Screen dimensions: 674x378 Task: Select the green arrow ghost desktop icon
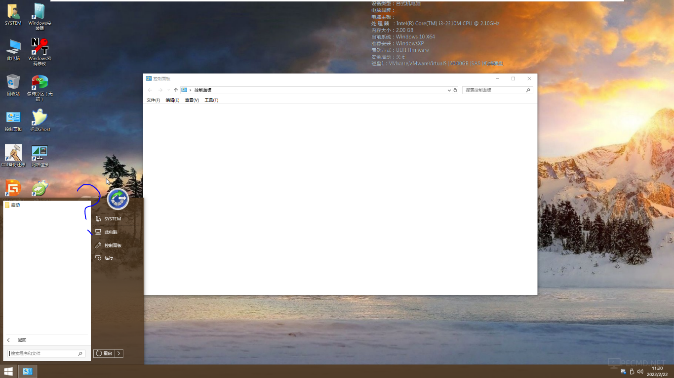pyautogui.click(x=40, y=189)
